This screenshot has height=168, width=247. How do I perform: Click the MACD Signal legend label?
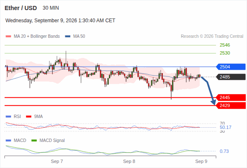point(52,141)
